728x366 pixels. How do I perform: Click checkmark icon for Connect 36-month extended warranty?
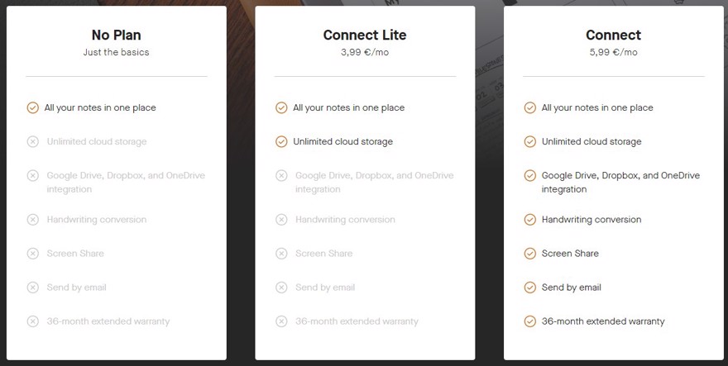(x=529, y=321)
